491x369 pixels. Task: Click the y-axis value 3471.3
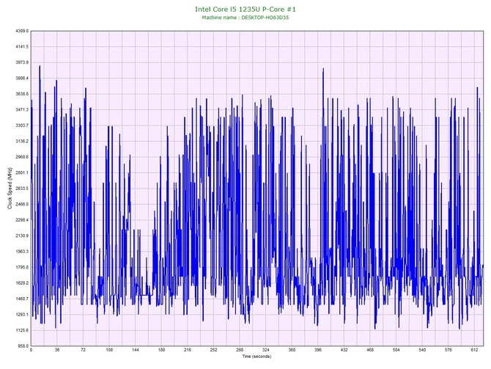22,109
